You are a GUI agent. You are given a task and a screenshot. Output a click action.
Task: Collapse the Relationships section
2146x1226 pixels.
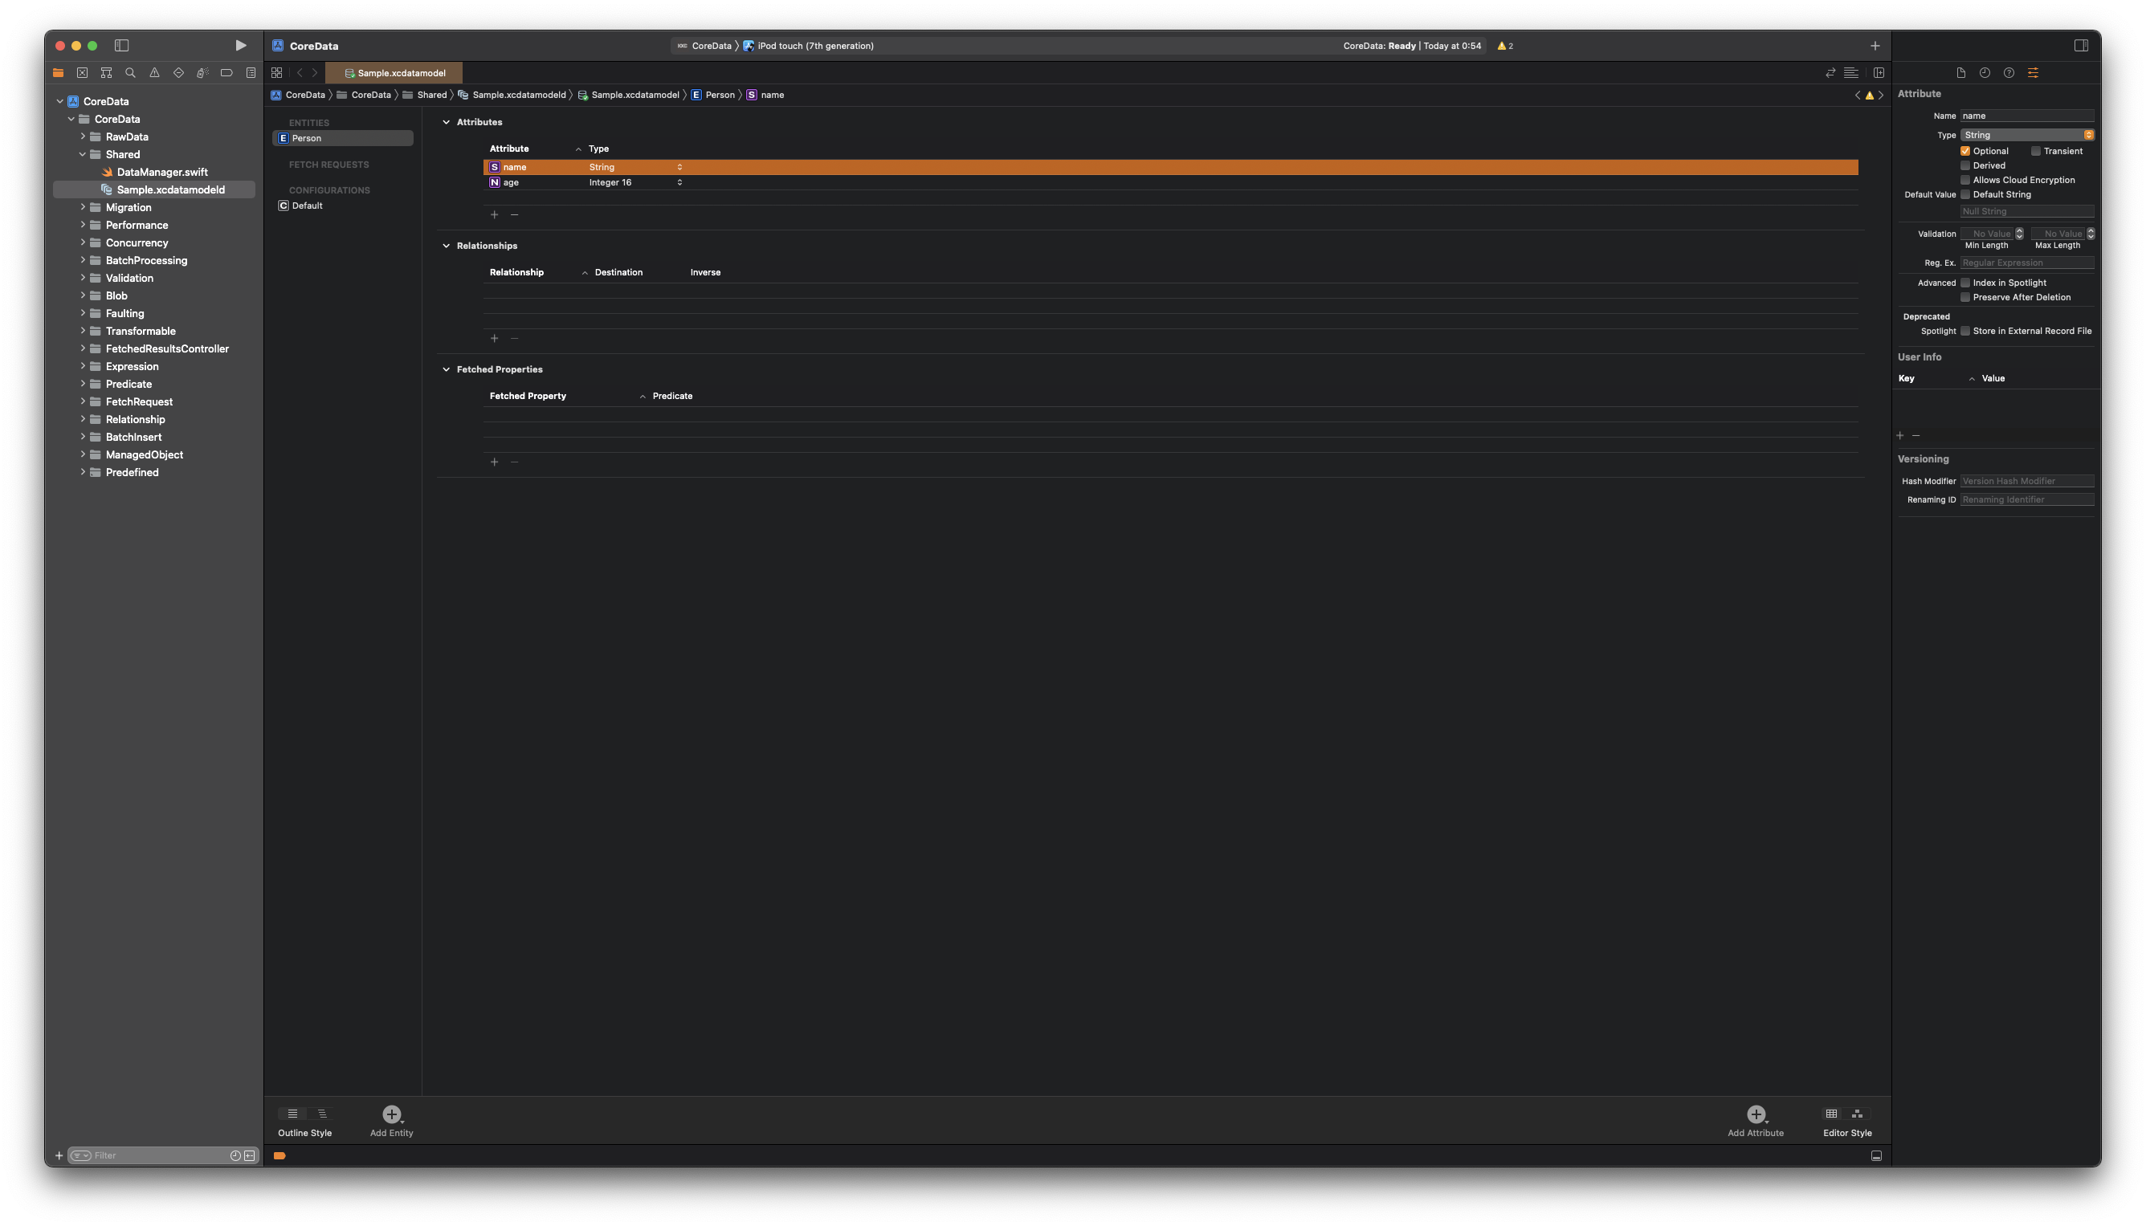click(x=447, y=246)
